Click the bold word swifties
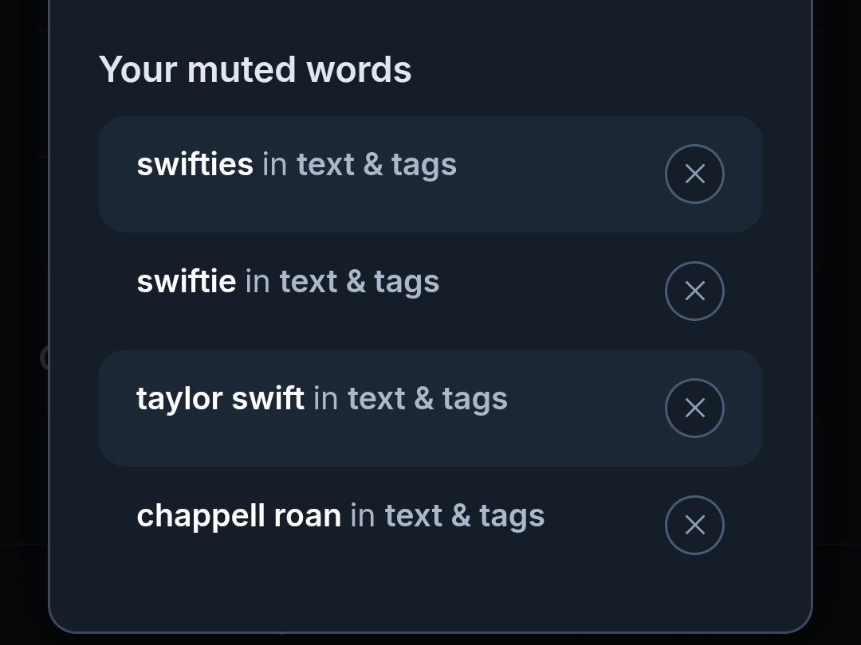Screen dimensions: 861x645 195,165
